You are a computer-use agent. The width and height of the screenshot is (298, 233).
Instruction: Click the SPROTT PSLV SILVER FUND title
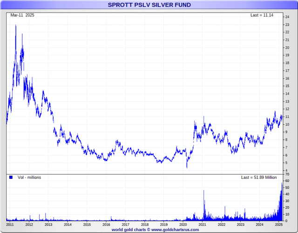[149, 5]
